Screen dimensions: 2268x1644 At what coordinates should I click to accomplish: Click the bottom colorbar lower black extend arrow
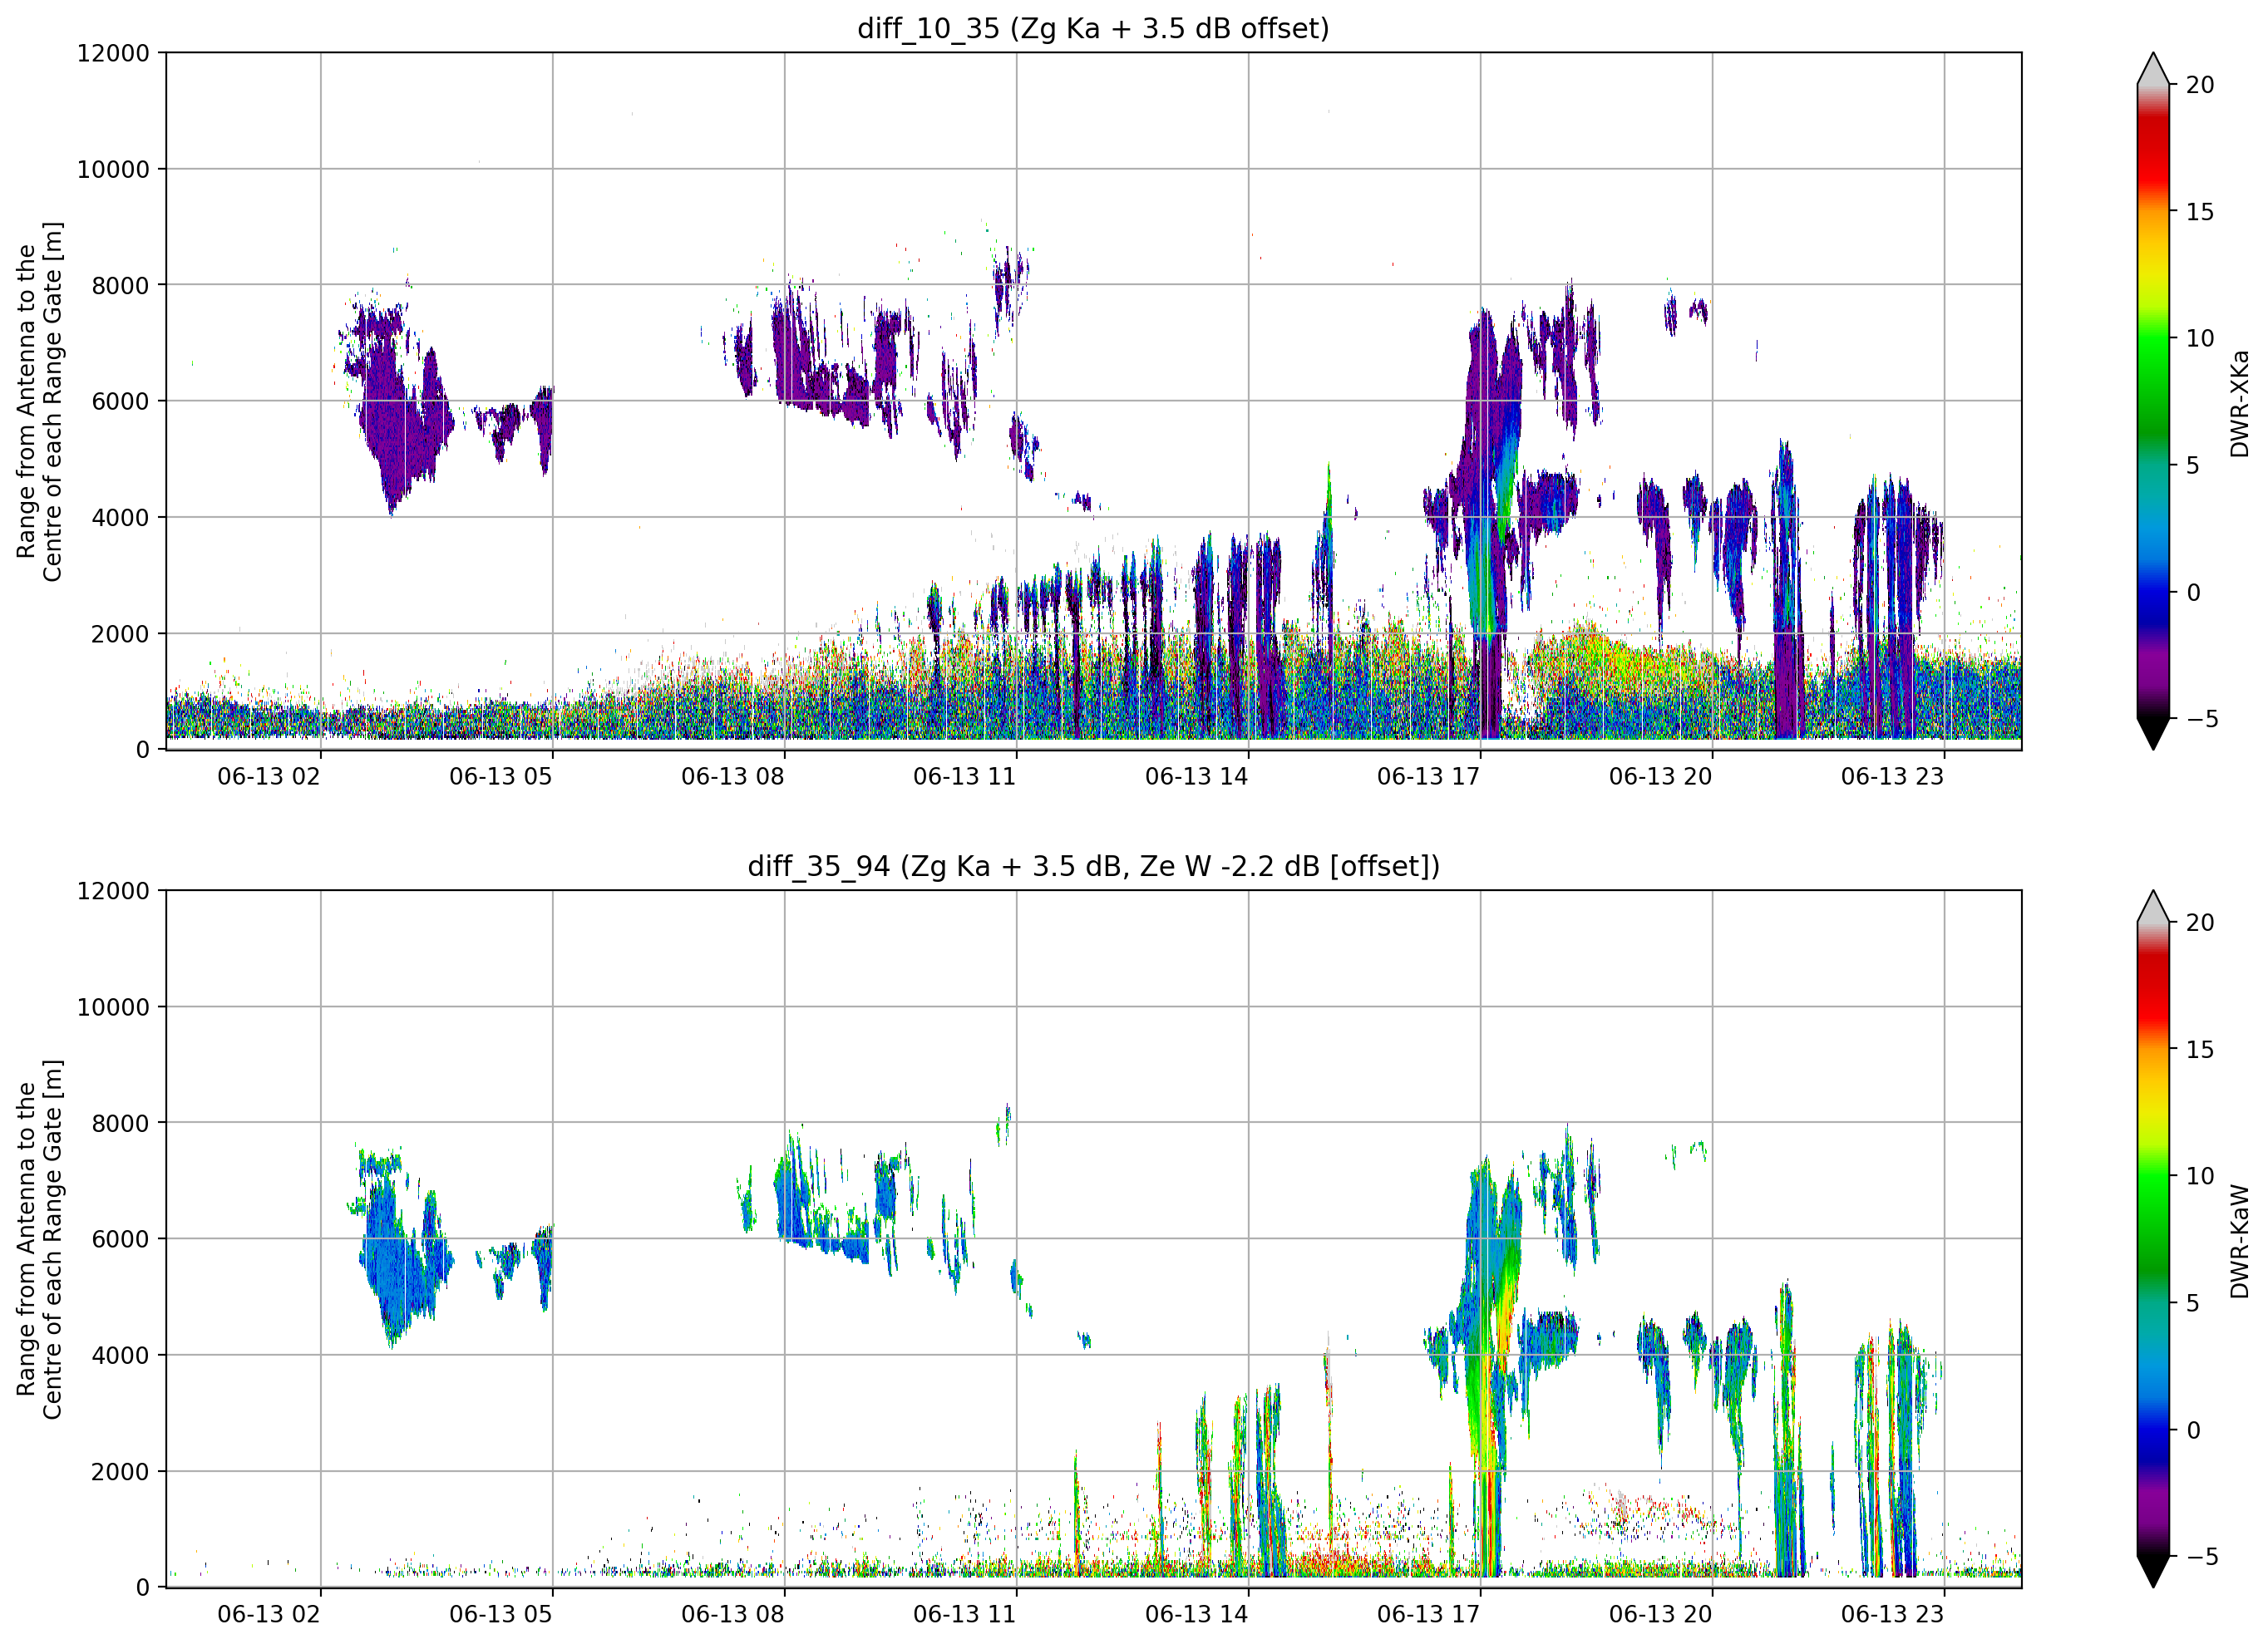click(x=2153, y=1572)
